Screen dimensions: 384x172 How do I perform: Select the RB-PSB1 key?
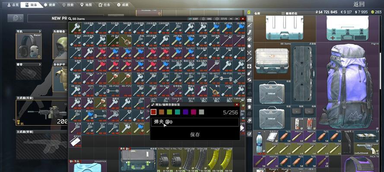226,78
